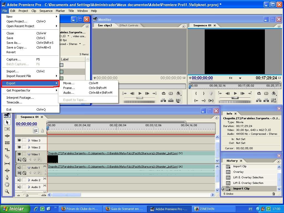Toggle lock box on Video 3 track
Viewport: 284px width, 213px height.
click(x=24, y=140)
